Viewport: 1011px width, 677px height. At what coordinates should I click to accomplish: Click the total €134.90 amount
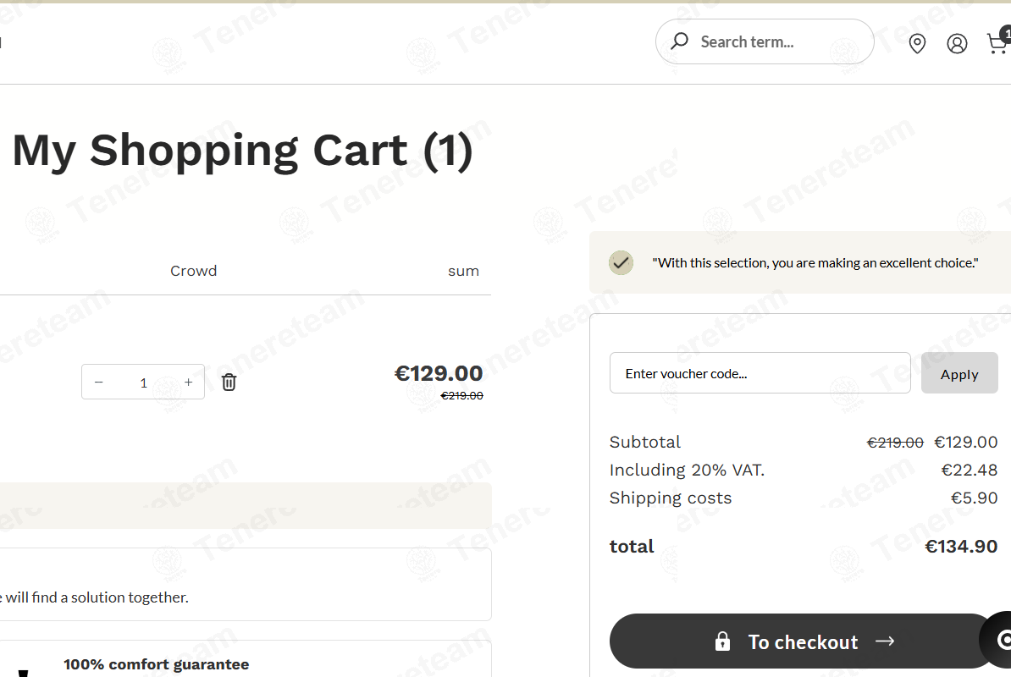pos(961,546)
